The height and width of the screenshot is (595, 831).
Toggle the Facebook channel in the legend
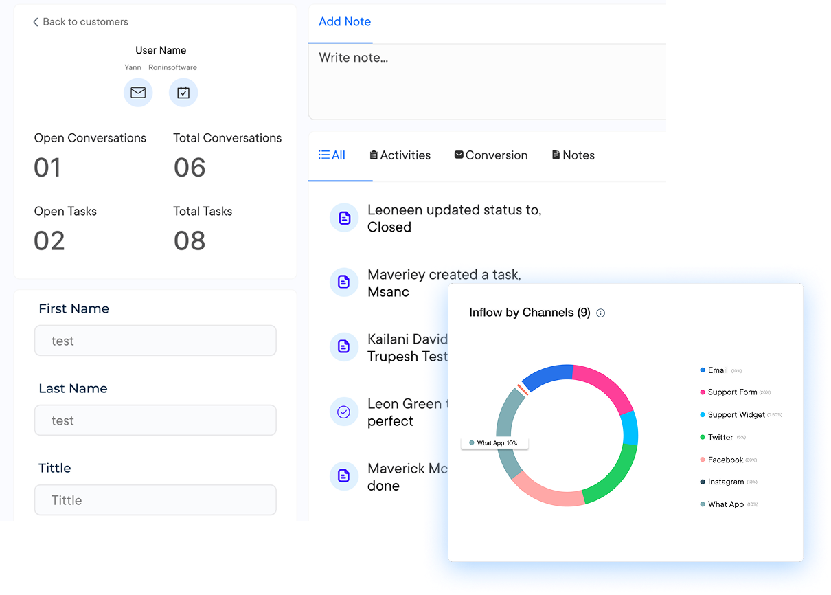point(727,460)
